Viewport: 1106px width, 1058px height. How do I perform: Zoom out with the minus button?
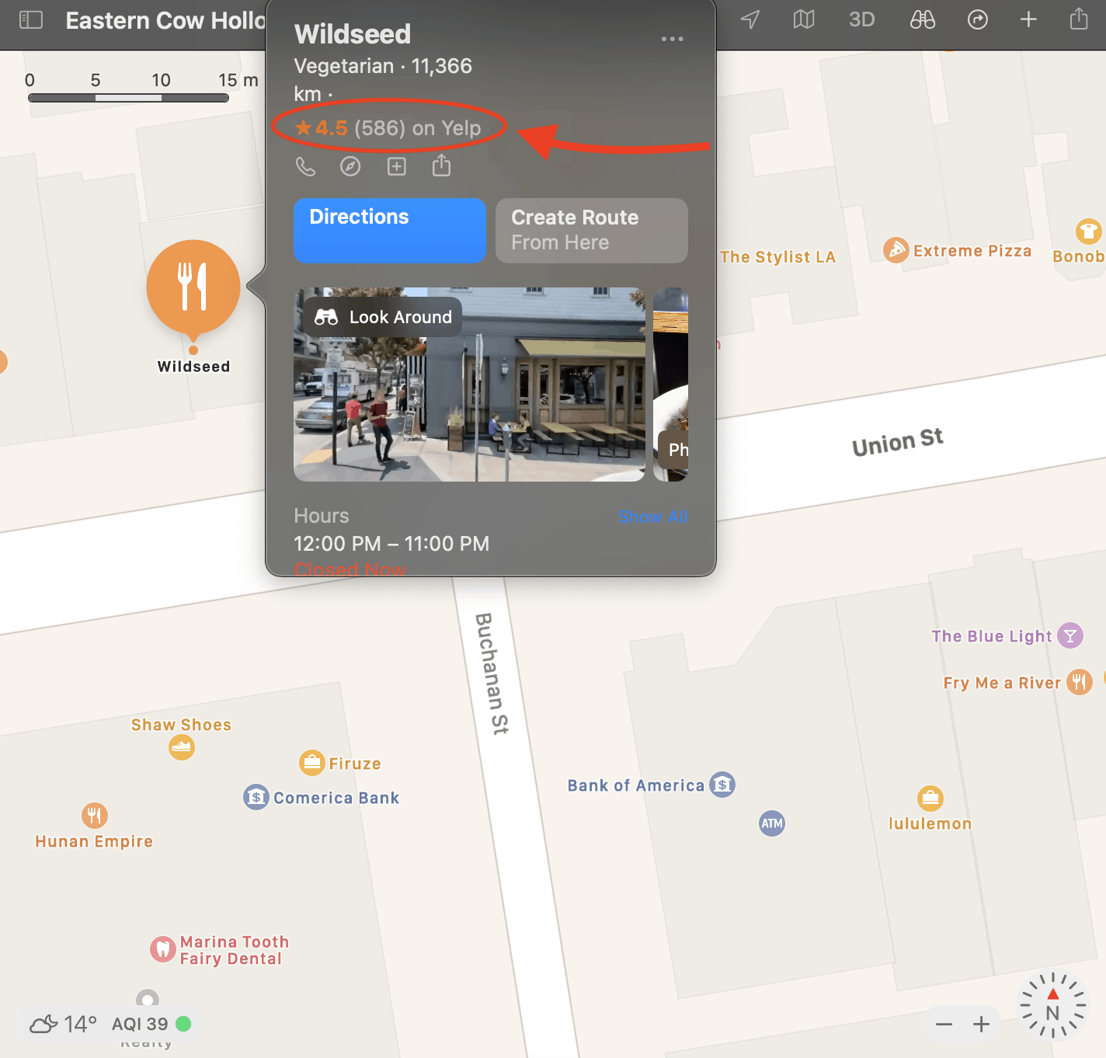944,1025
